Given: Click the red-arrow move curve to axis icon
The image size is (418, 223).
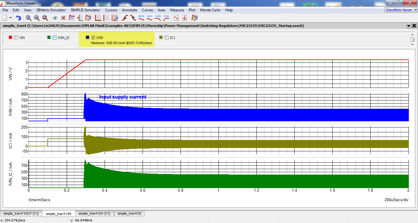Looking at the screenshot, I should [x=80, y=18].
